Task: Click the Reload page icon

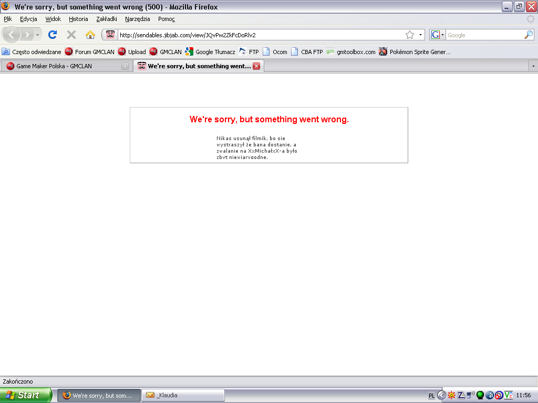Action: 53,35
